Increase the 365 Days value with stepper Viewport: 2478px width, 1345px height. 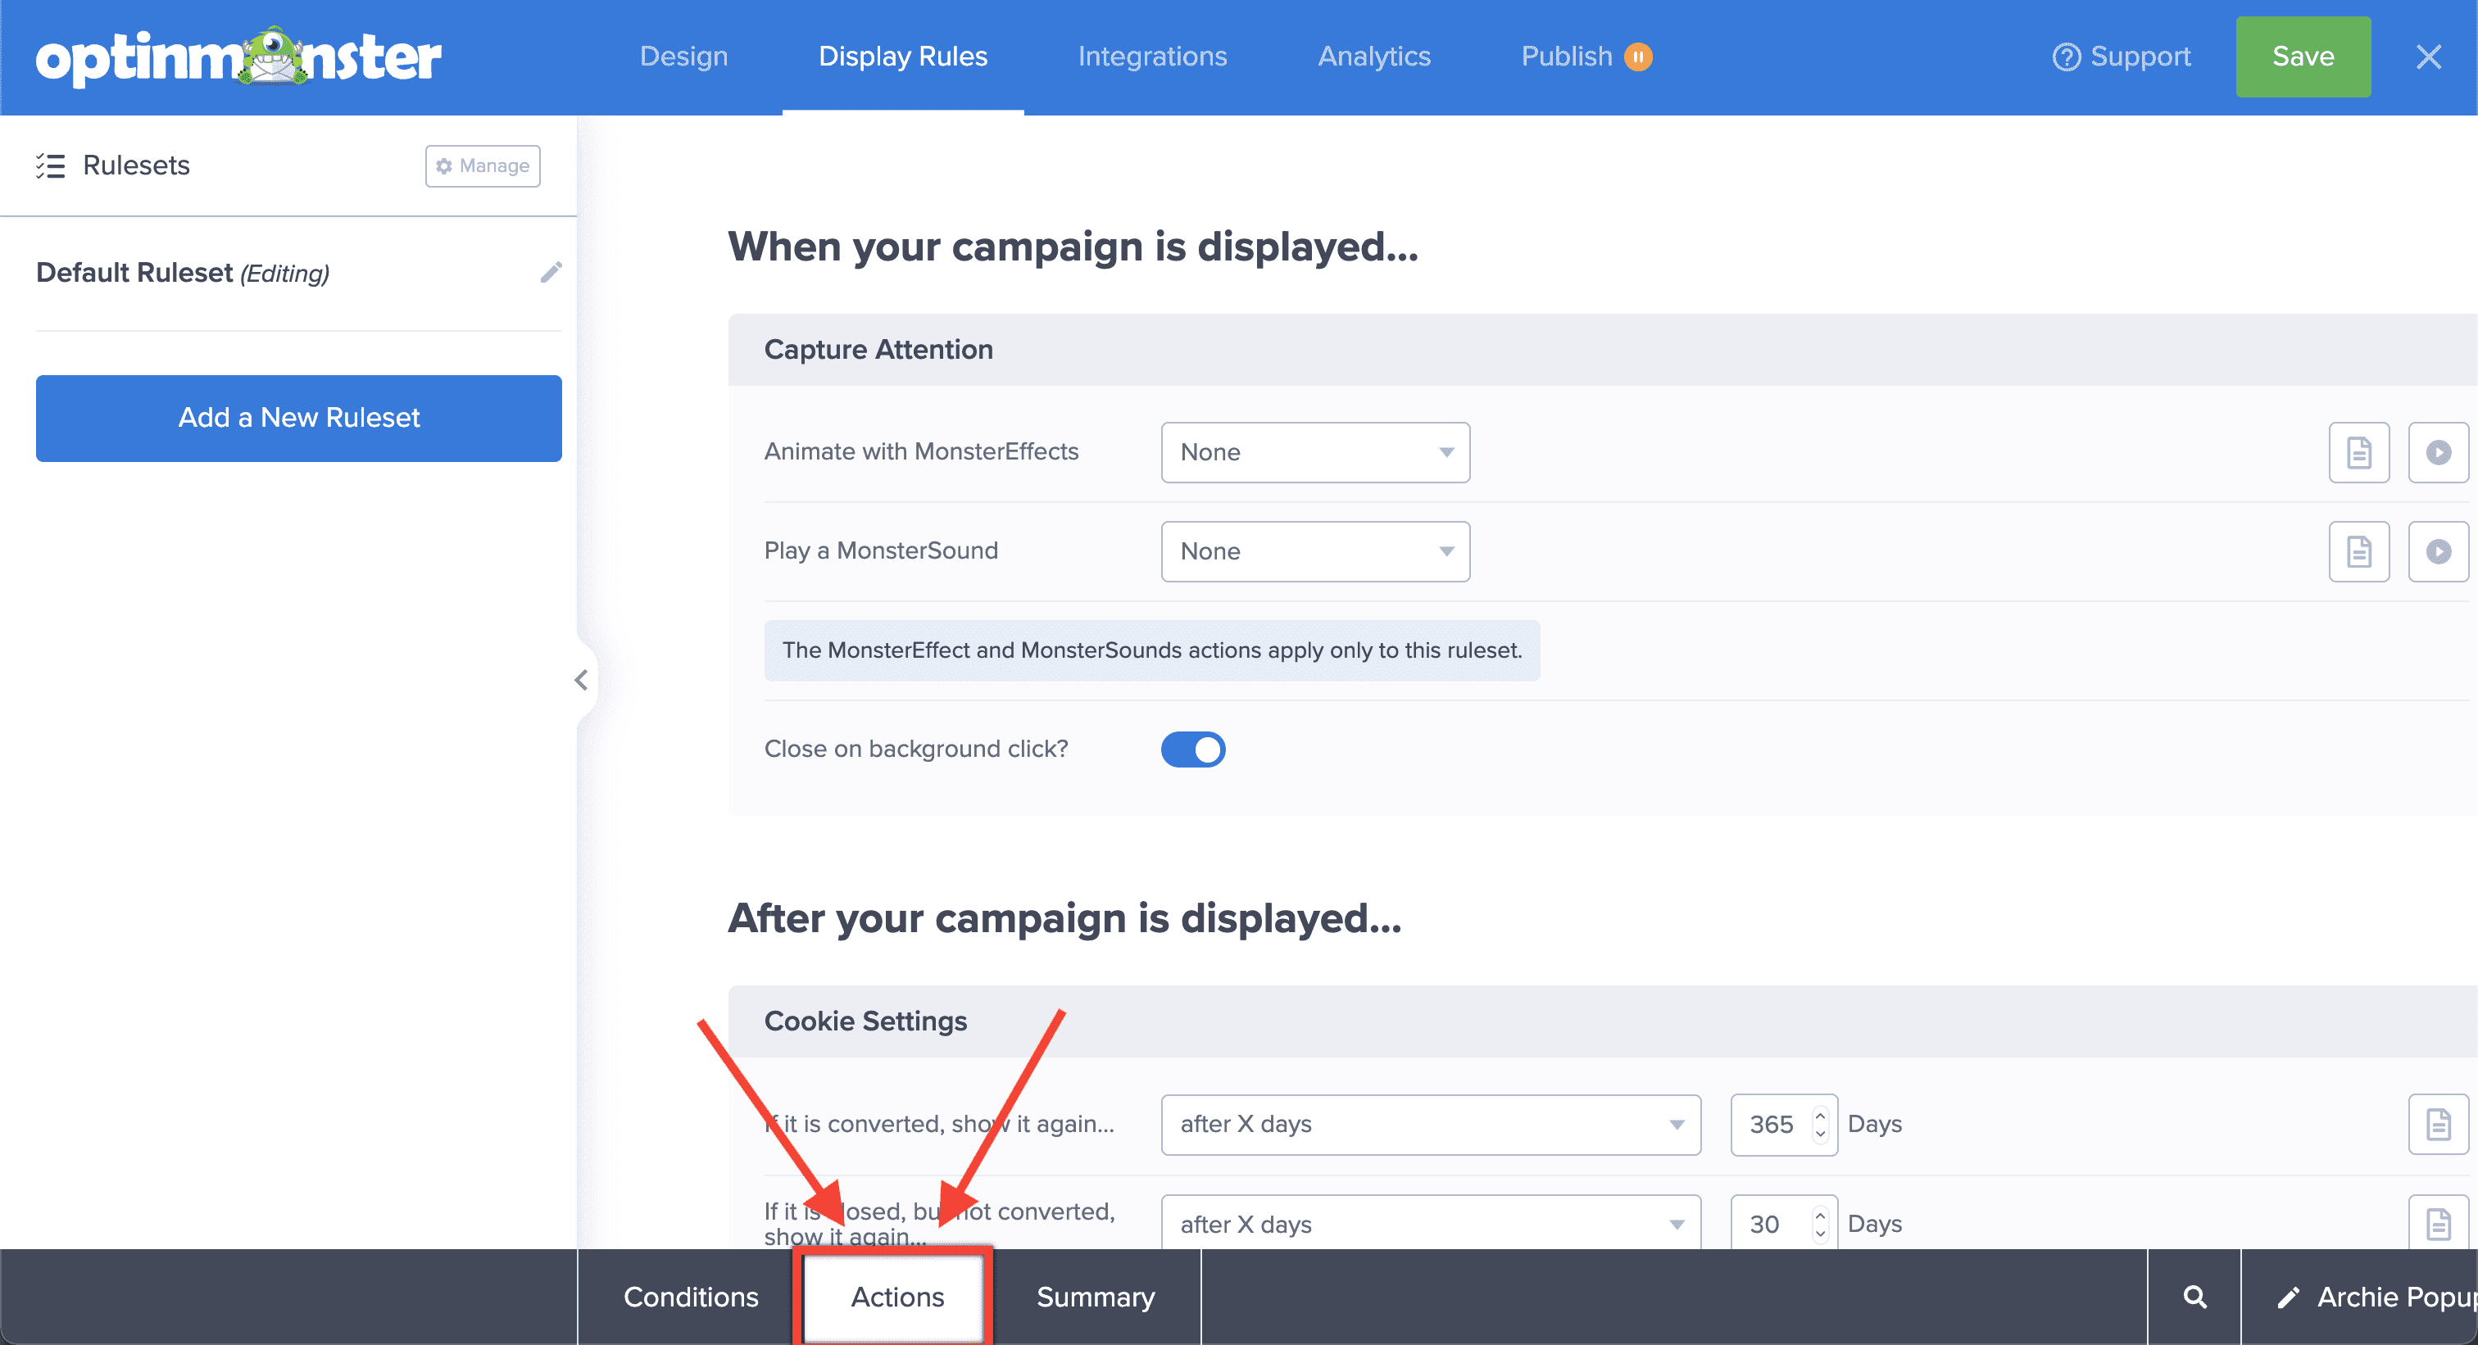click(1819, 1115)
